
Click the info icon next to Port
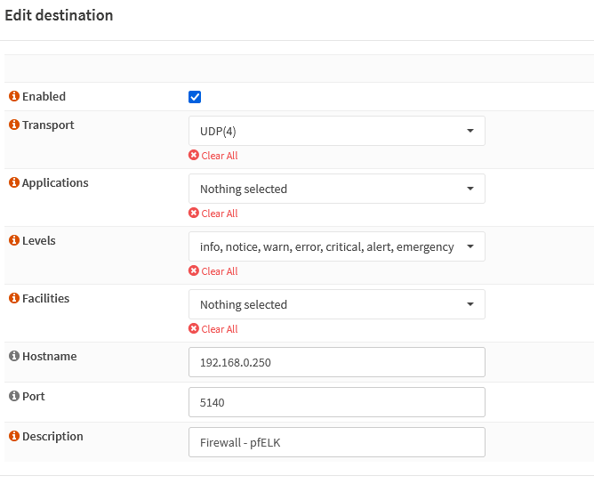tap(14, 396)
